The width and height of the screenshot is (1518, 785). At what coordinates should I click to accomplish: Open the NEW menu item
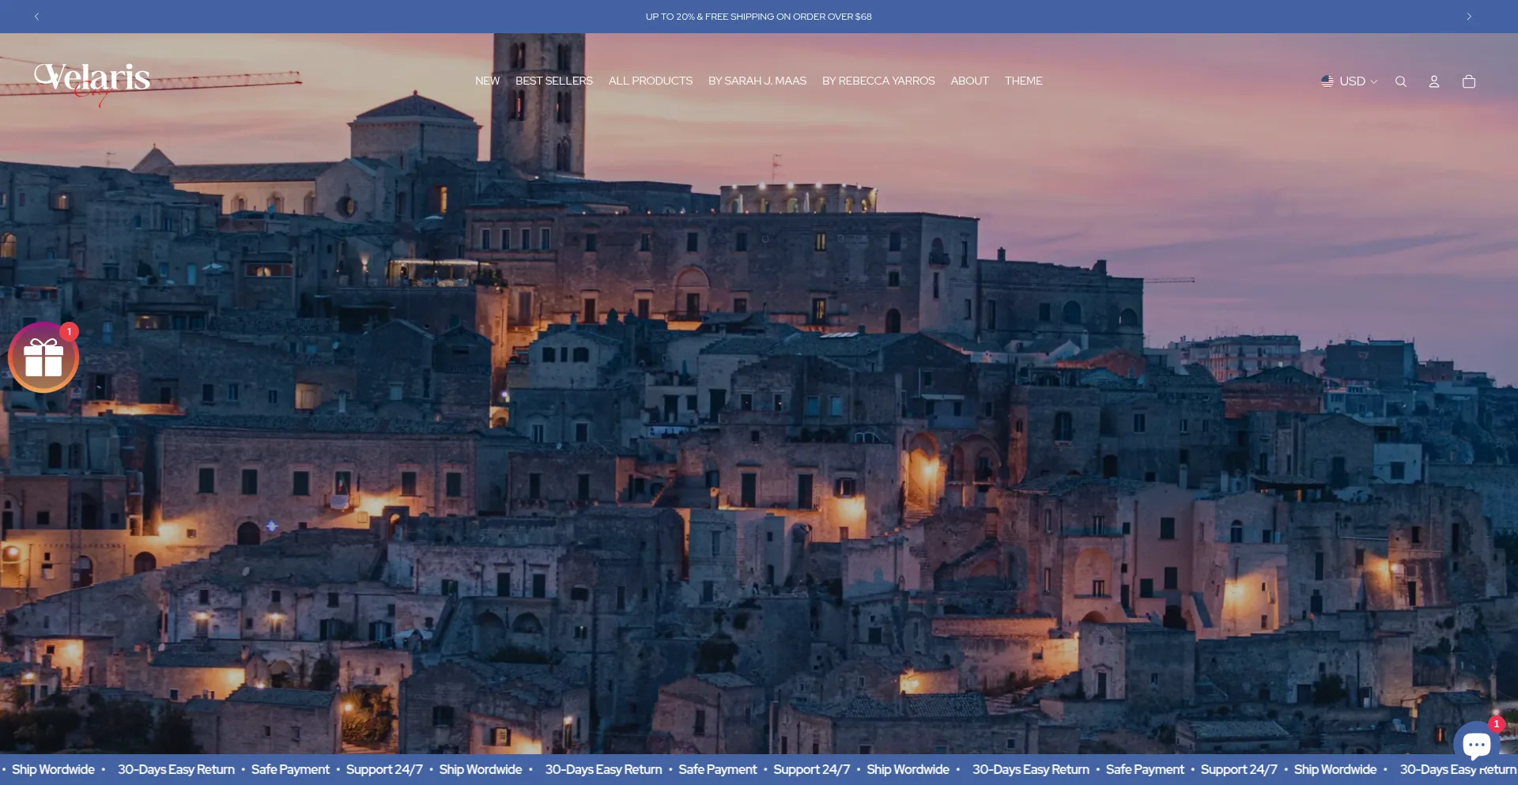pos(487,81)
